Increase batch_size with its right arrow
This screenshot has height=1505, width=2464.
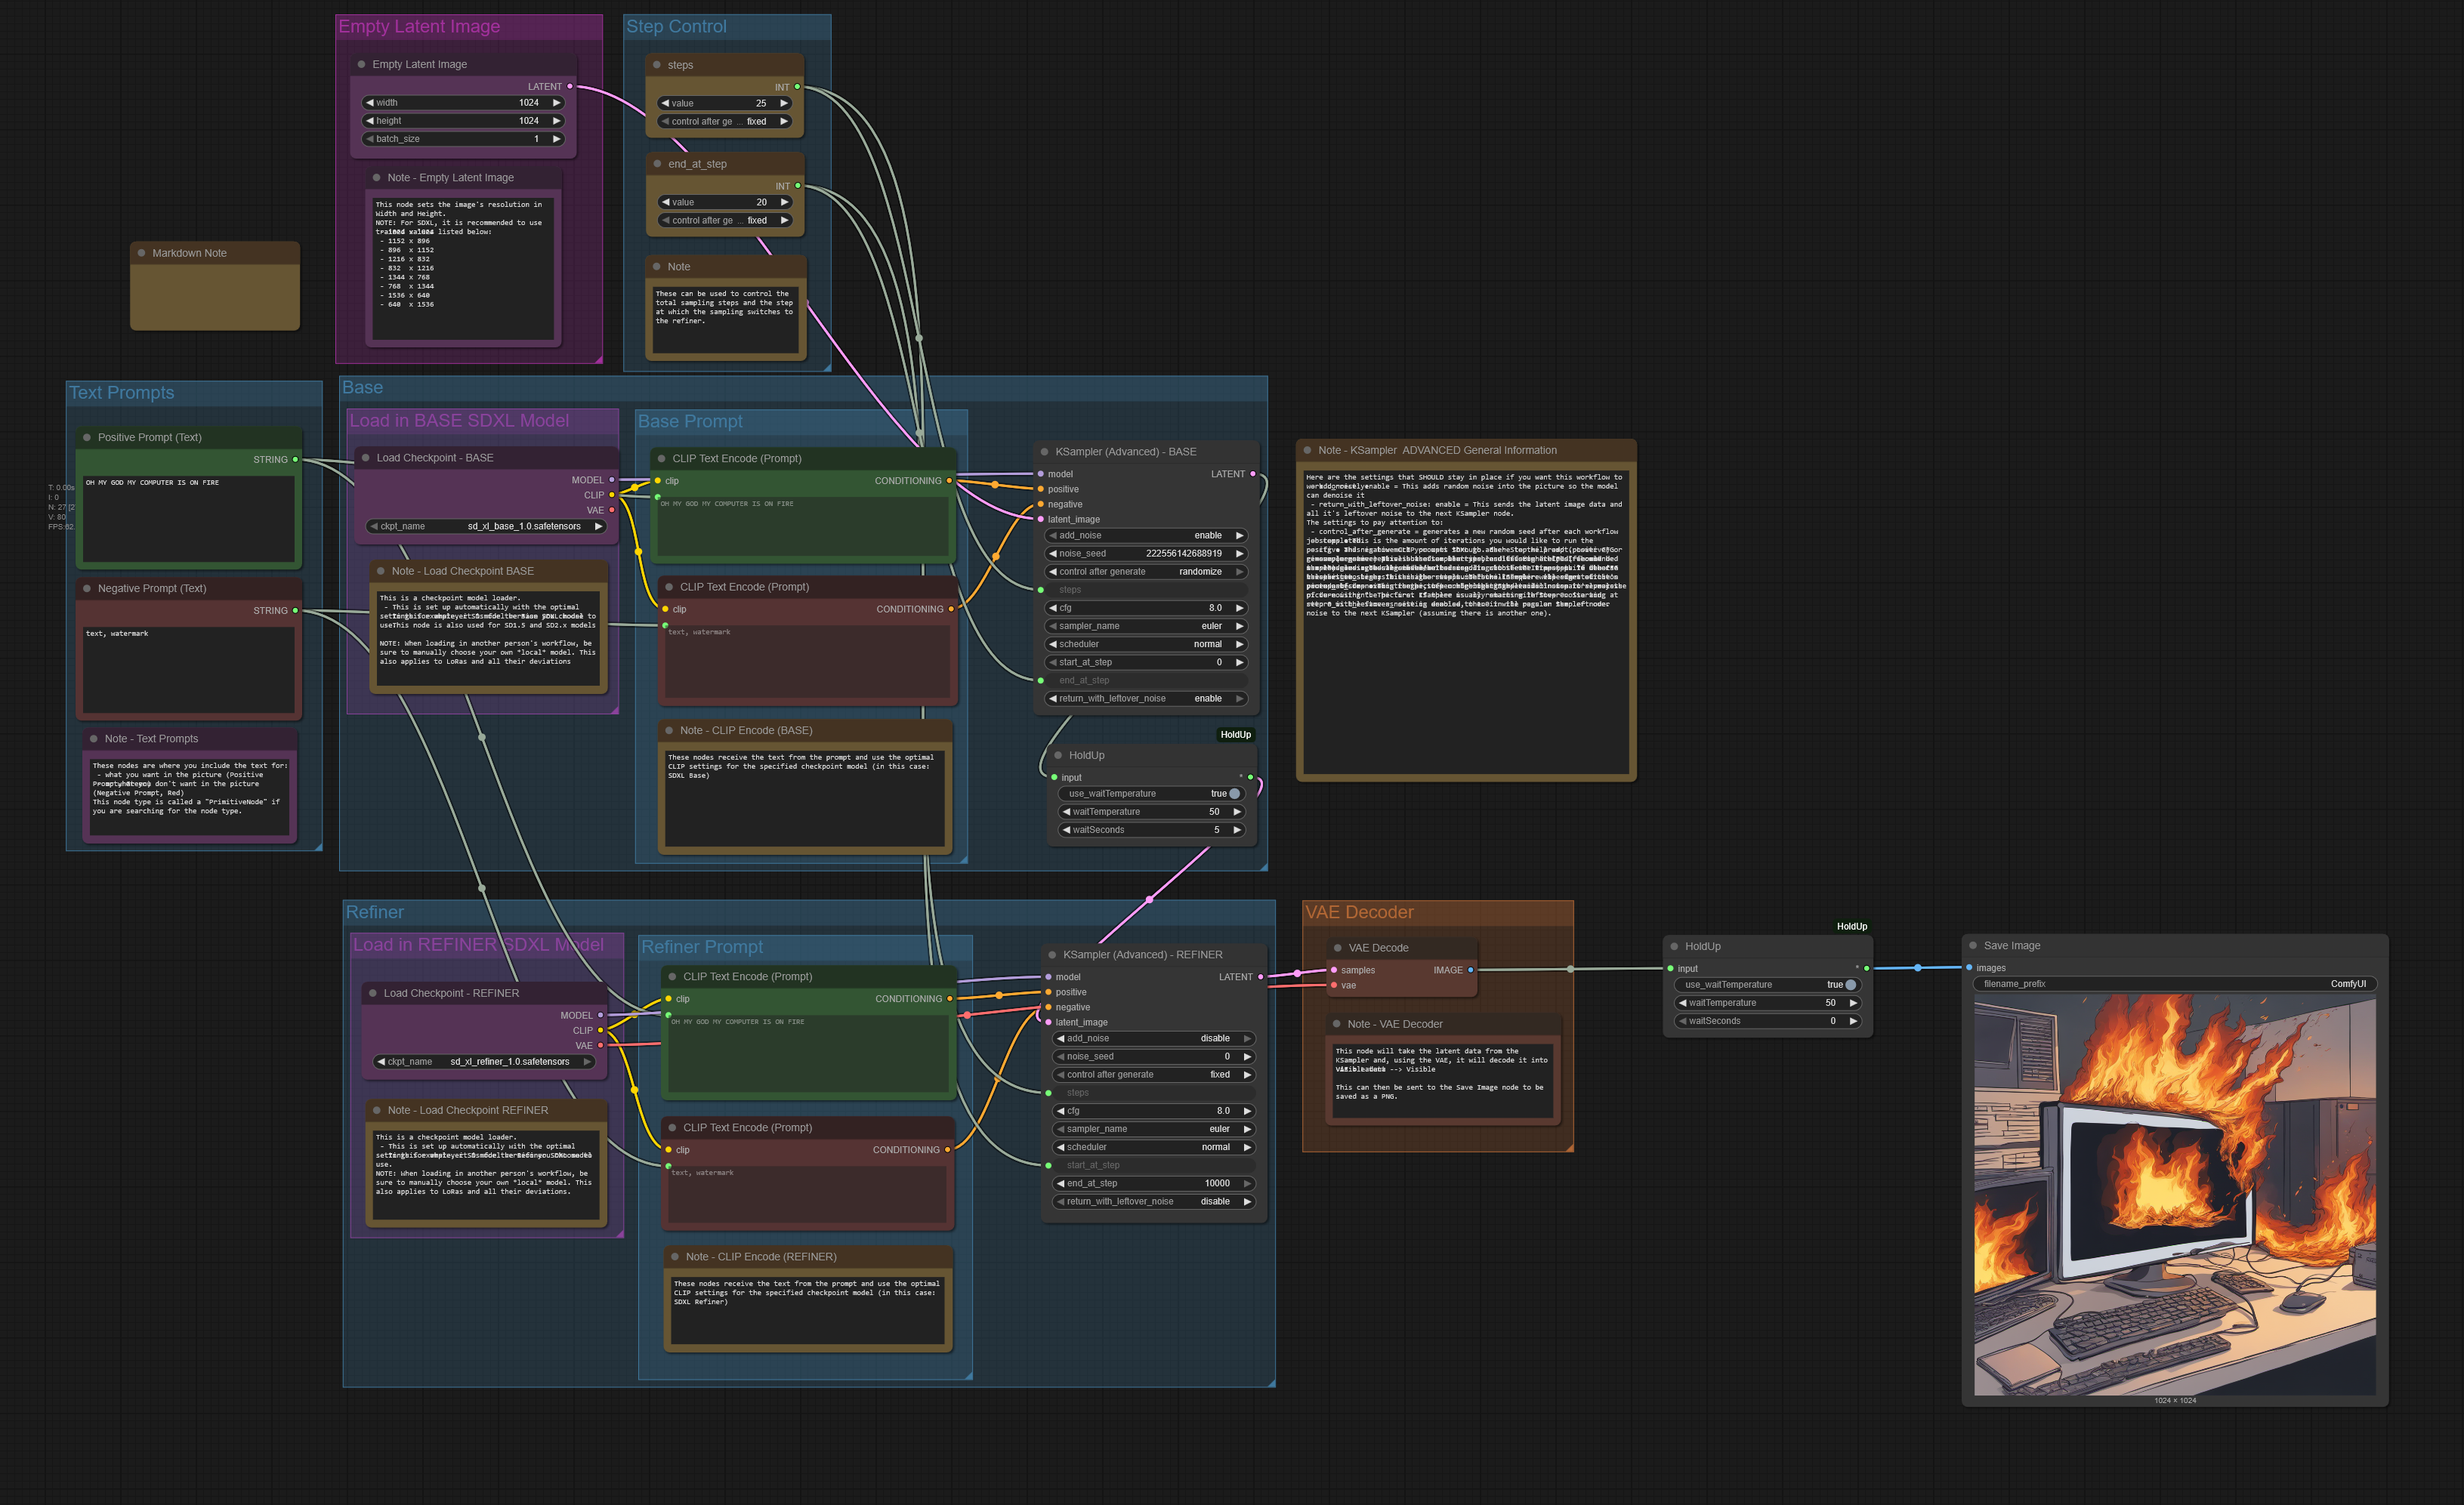[557, 139]
